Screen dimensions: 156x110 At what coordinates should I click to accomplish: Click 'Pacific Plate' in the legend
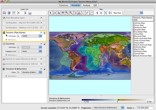140,49
